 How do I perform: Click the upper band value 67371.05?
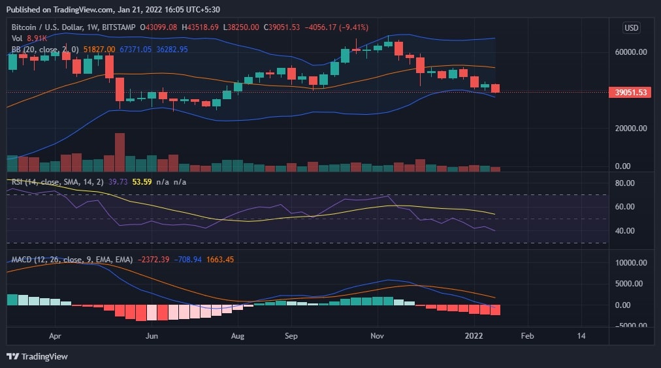point(135,50)
